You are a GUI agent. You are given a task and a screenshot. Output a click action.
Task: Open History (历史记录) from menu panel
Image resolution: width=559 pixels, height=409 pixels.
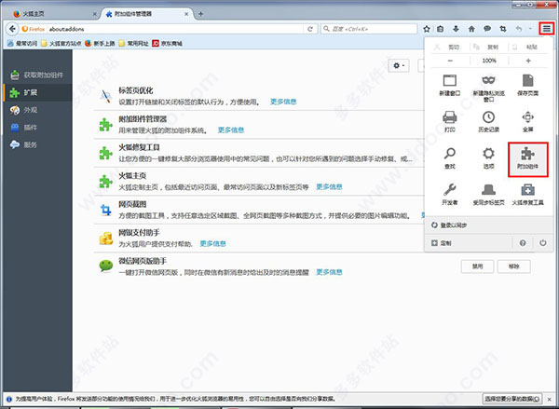pos(488,121)
